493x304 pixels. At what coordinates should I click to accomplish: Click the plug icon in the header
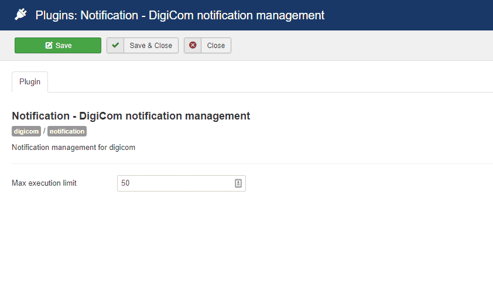[x=21, y=15]
